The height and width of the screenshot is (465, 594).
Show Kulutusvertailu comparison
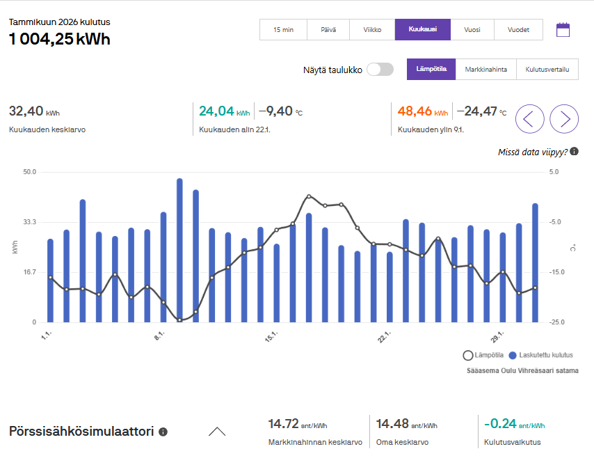click(547, 70)
